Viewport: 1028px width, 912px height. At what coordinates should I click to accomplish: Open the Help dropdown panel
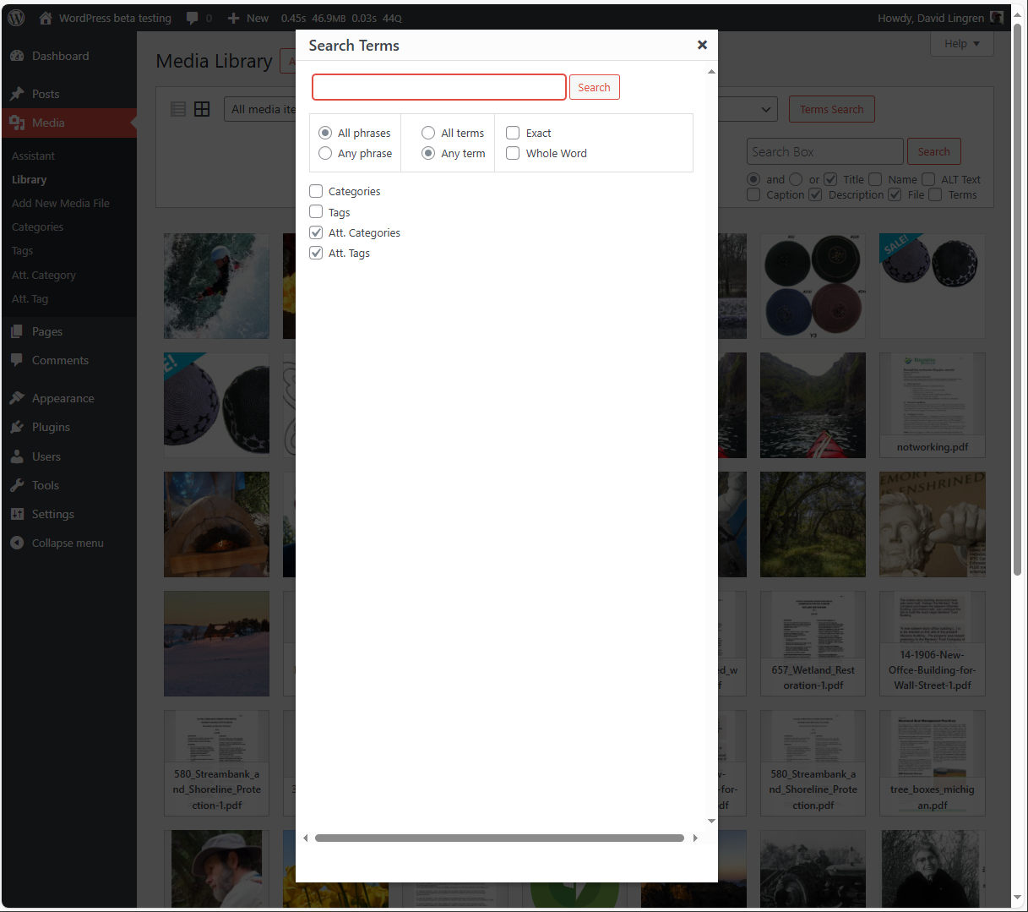pyautogui.click(x=961, y=43)
